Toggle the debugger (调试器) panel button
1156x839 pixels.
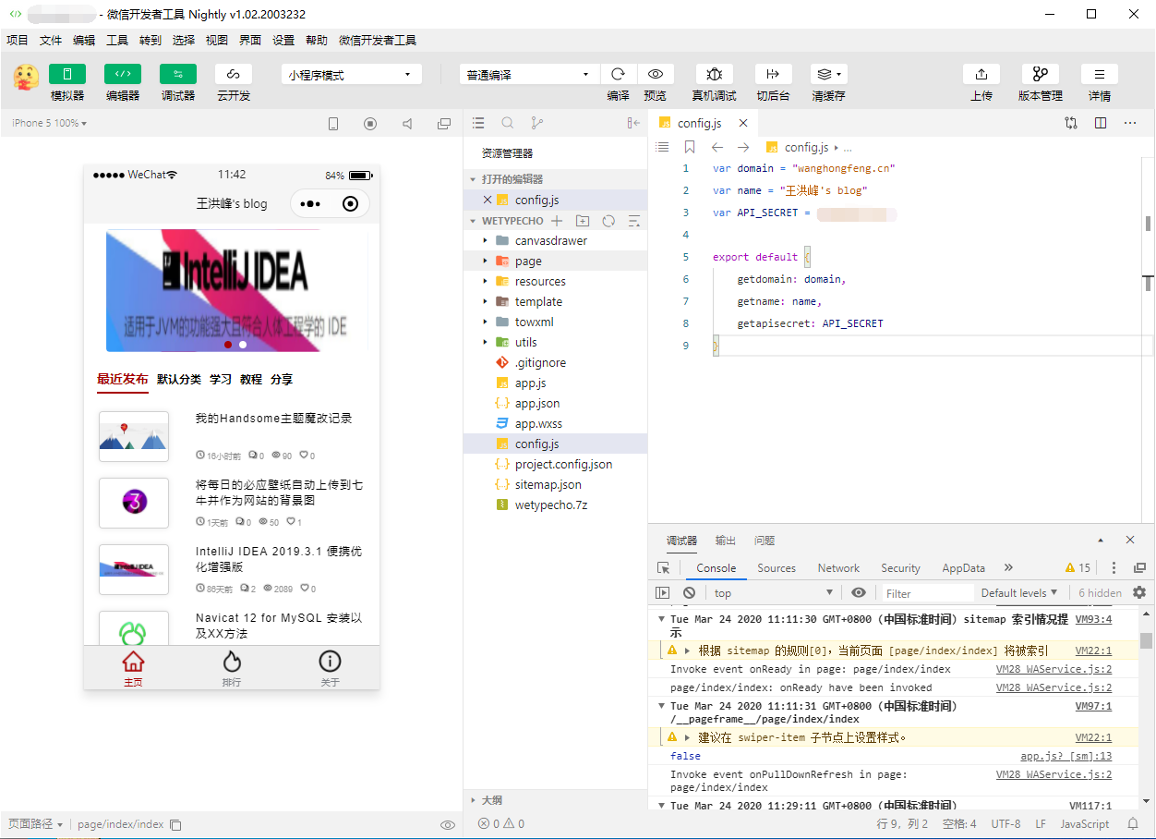tap(178, 75)
